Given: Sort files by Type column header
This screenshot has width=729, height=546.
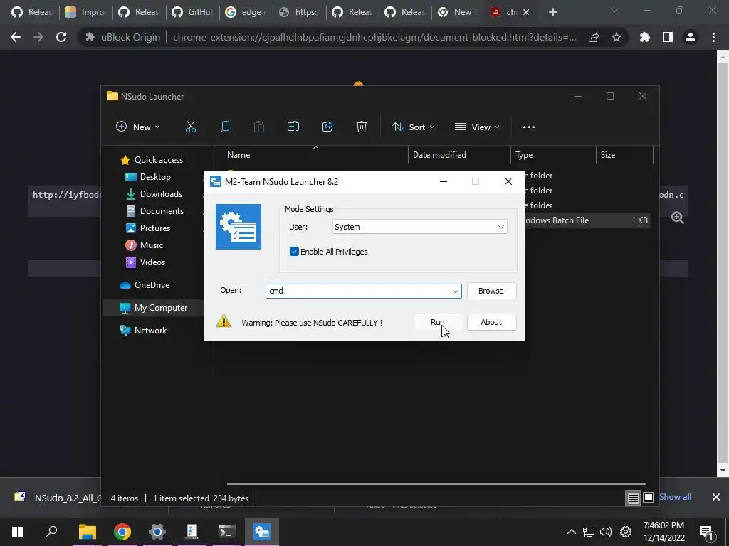Looking at the screenshot, I should 553,154.
